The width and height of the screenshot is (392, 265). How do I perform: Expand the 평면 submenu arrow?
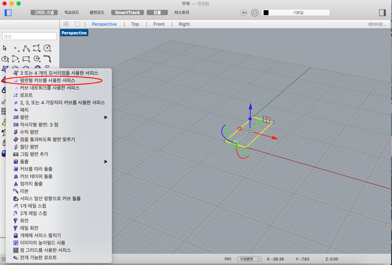106,117
